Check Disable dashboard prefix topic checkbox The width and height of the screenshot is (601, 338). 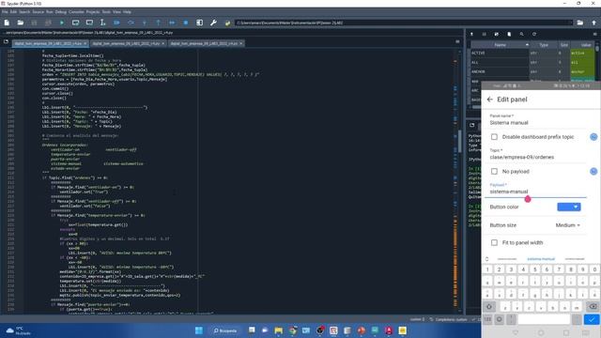click(x=495, y=137)
